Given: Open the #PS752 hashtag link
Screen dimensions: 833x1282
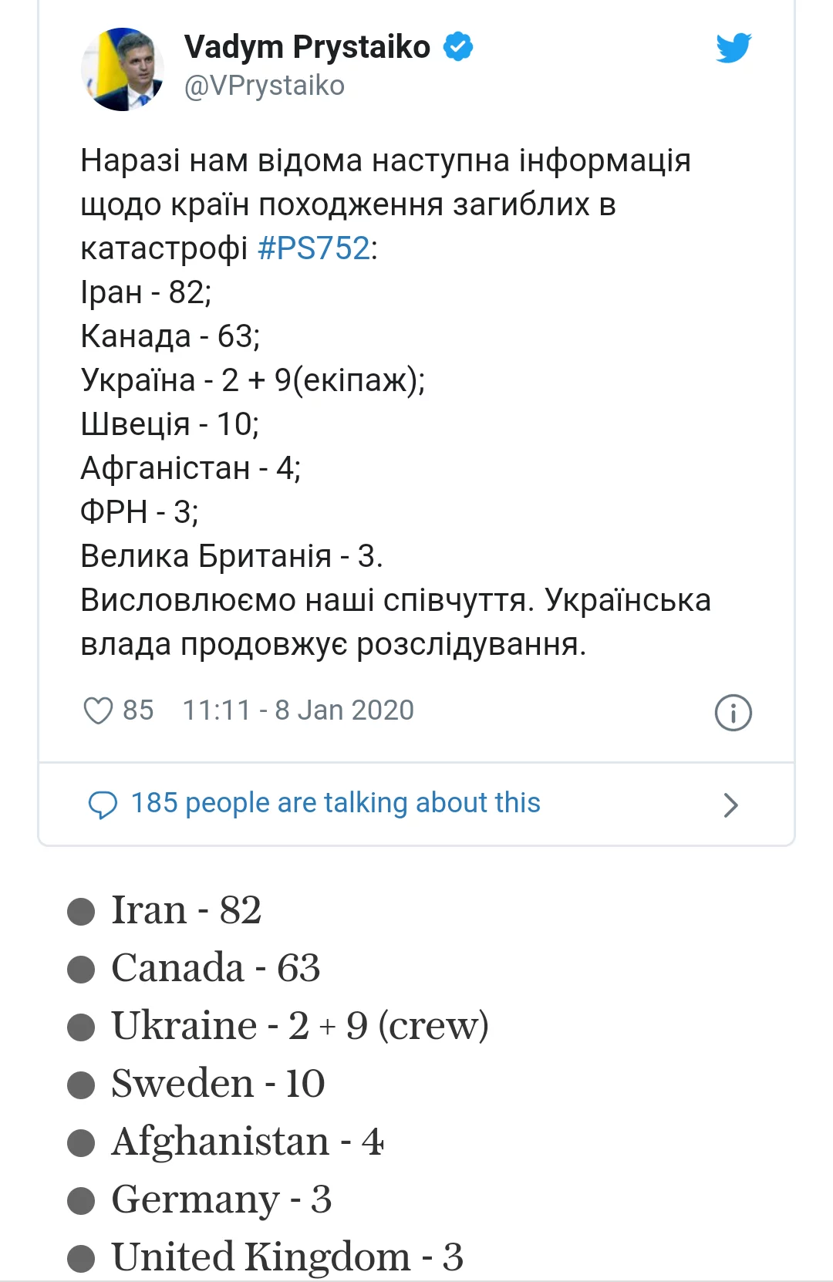Looking at the screenshot, I should (x=314, y=248).
